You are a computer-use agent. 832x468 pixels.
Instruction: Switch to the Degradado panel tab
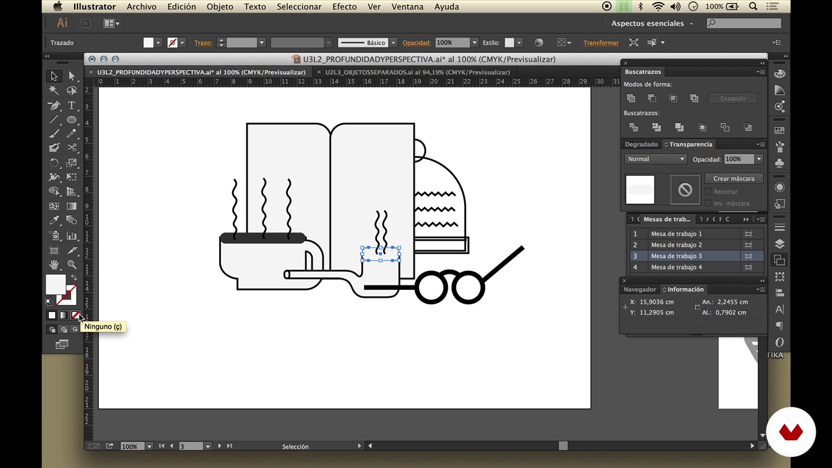coord(641,144)
